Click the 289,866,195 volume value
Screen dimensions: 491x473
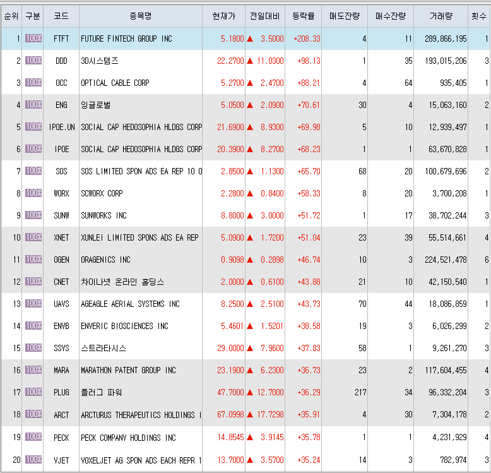(x=446, y=39)
